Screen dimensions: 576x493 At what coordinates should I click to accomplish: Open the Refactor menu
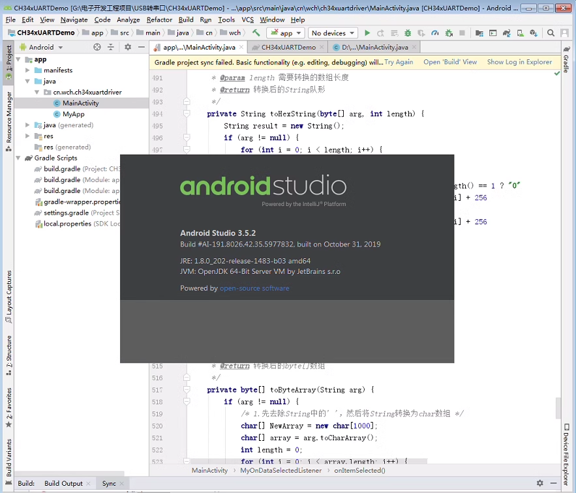tap(159, 20)
